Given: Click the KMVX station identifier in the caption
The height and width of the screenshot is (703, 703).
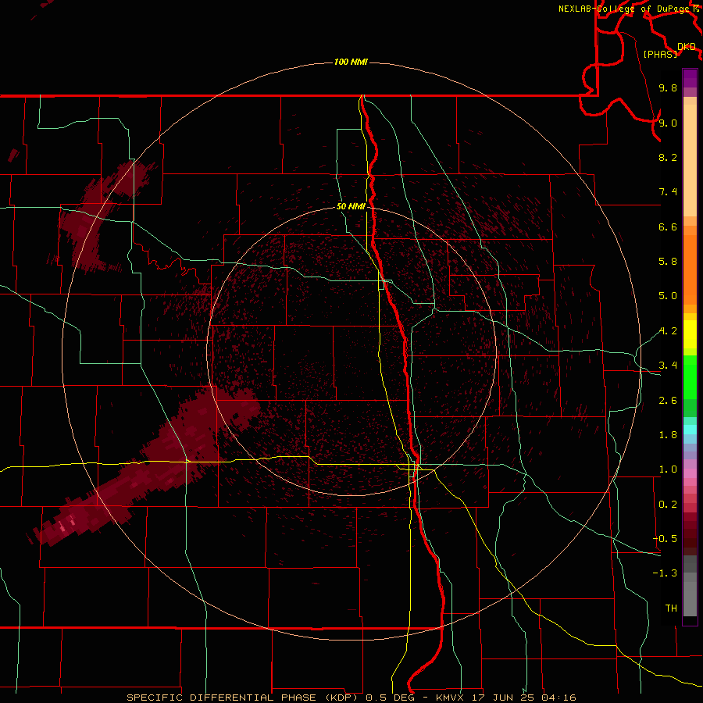Looking at the screenshot, I should 449,698.
